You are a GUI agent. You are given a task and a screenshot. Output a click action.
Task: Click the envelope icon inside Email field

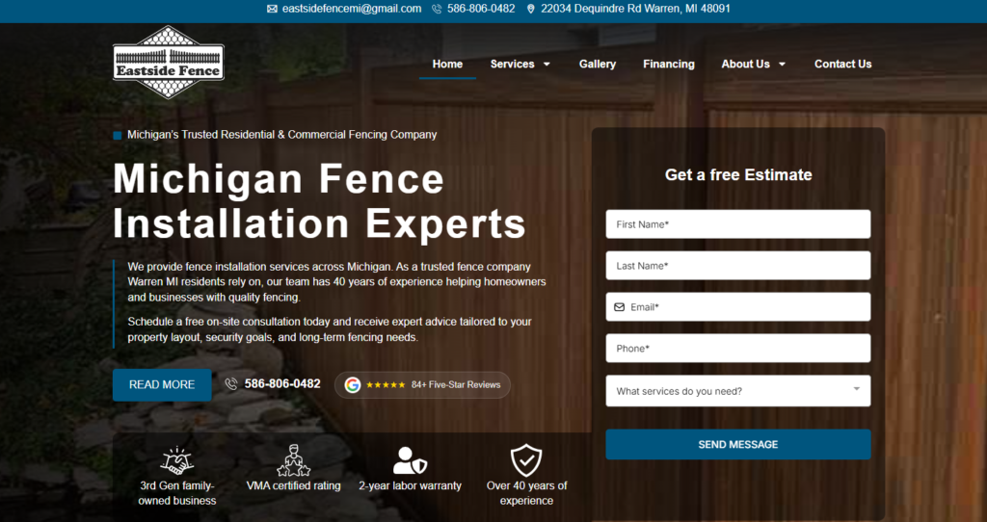click(620, 307)
